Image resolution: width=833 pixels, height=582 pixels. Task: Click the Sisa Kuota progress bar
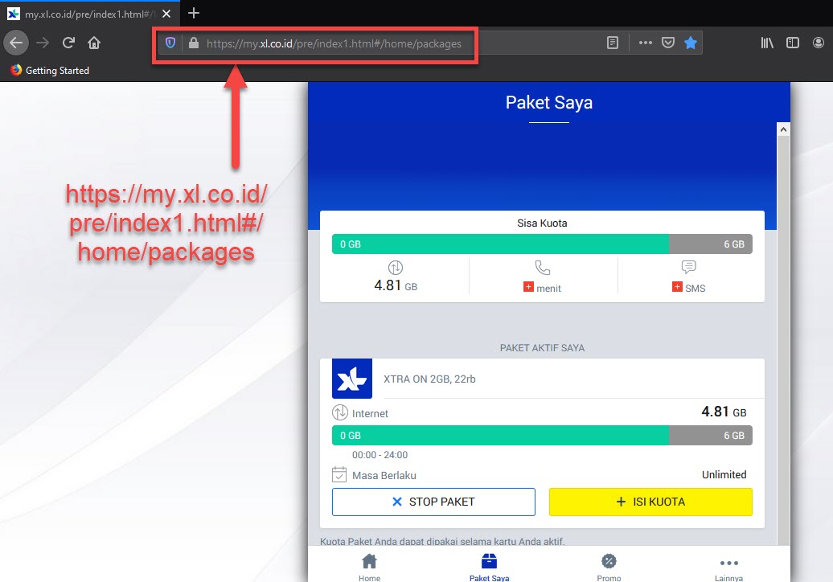click(x=542, y=244)
